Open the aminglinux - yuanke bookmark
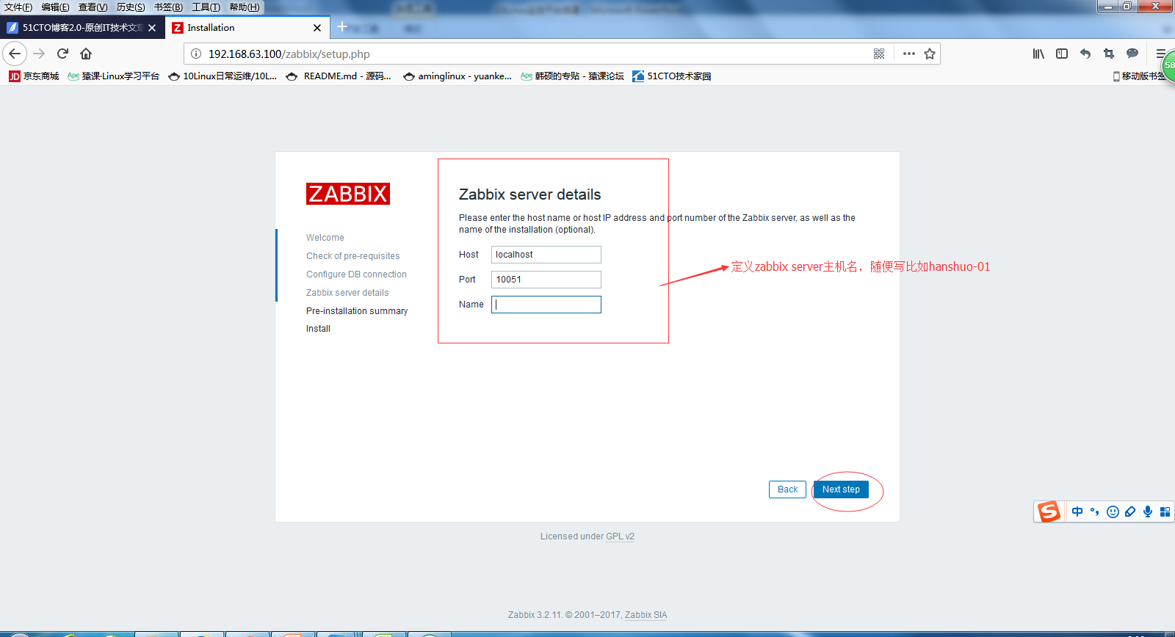This screenshot has width=1175, height=637. (458, 76)
